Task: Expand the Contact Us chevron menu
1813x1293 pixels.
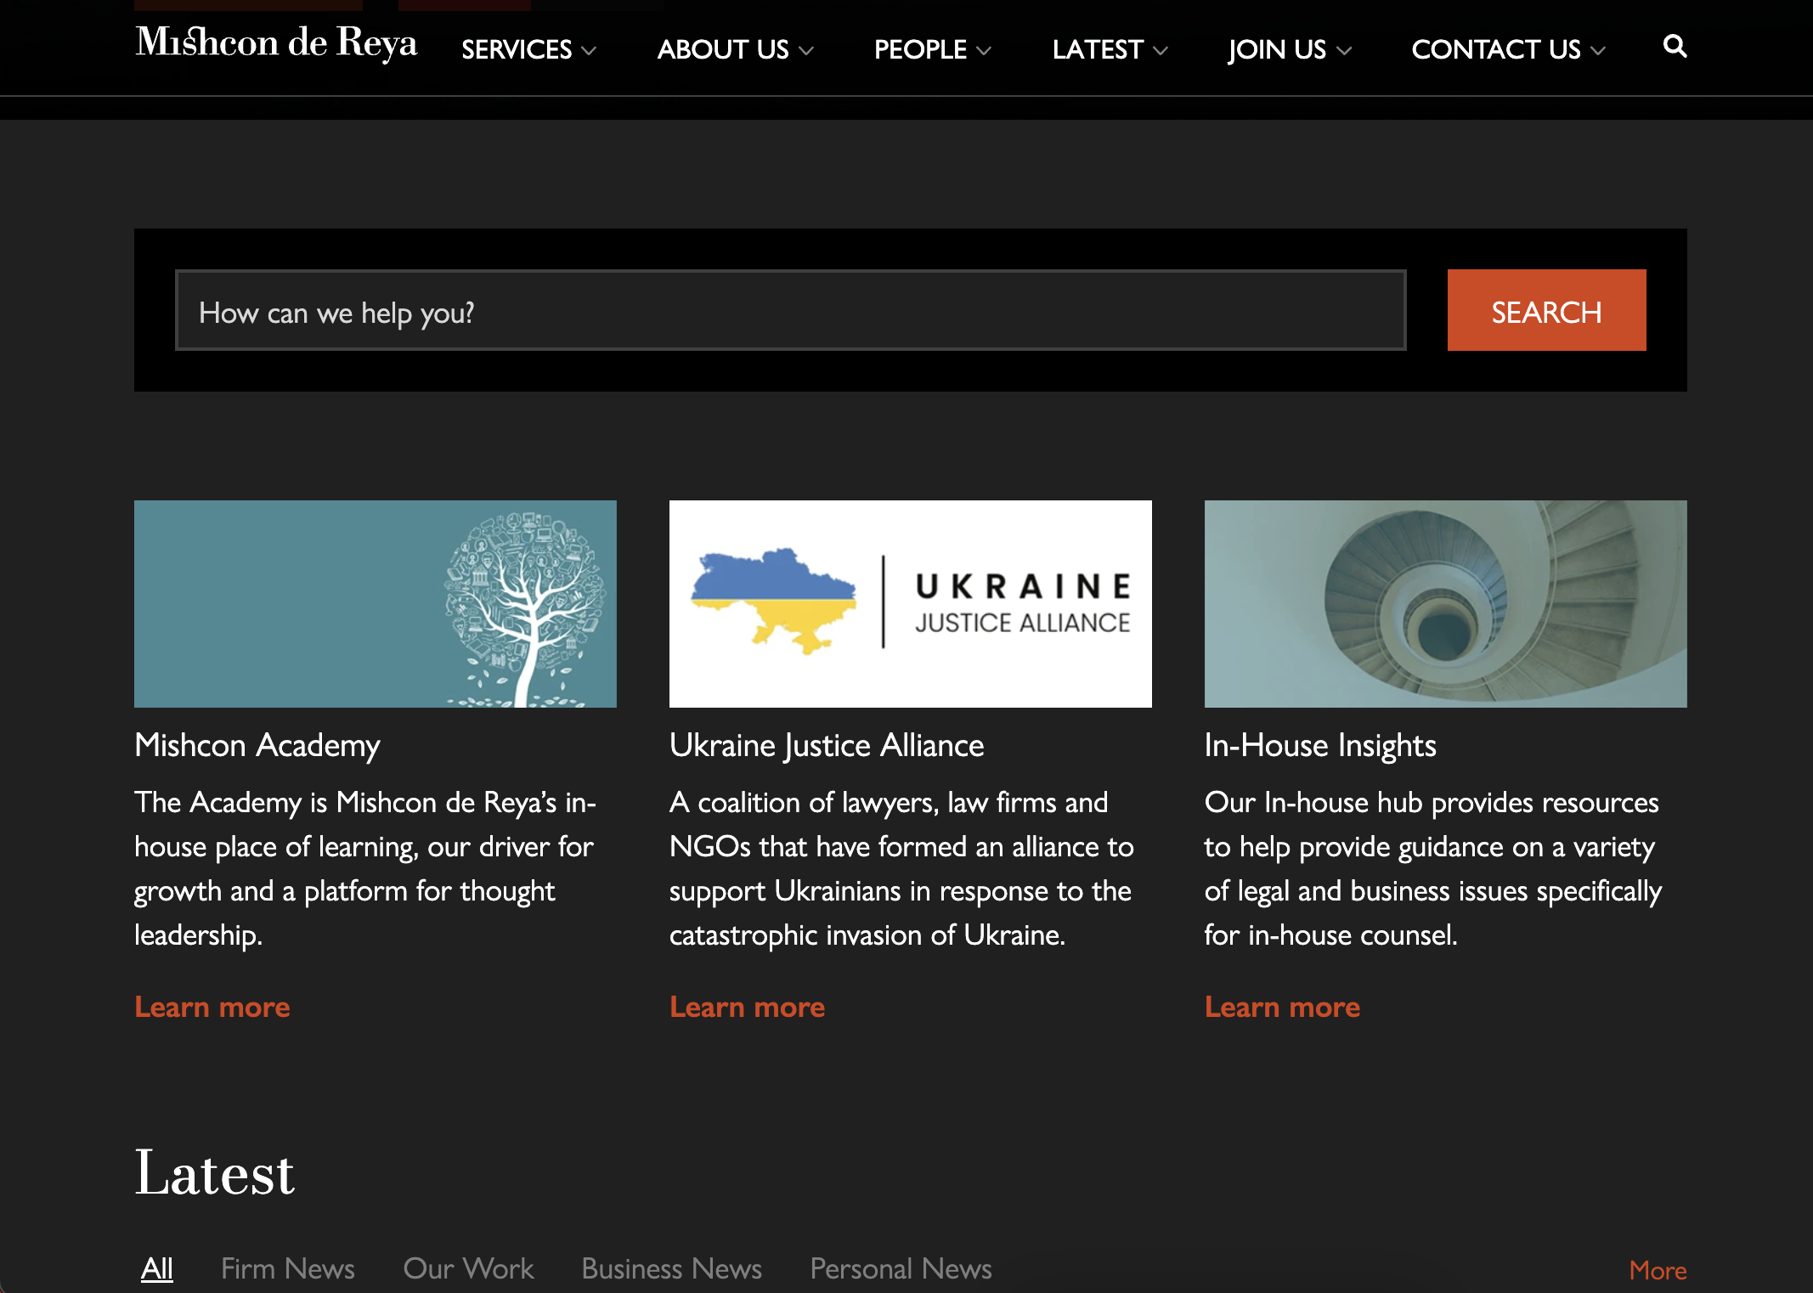Action: 1597,51
